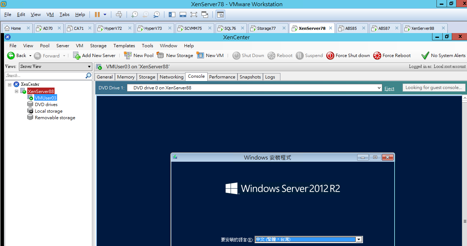The image size is (467, 246).
Task: Click the New Storage icon
Action: tap(160, 55)
